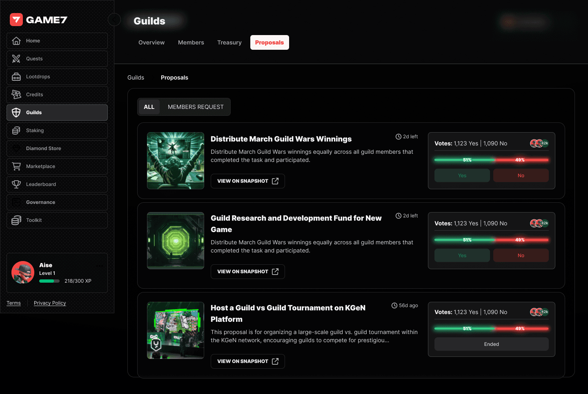Screen dimensions: 588x394
Task: Vote Yes on Guild Research and Development Fund
Action: [462, 255]
